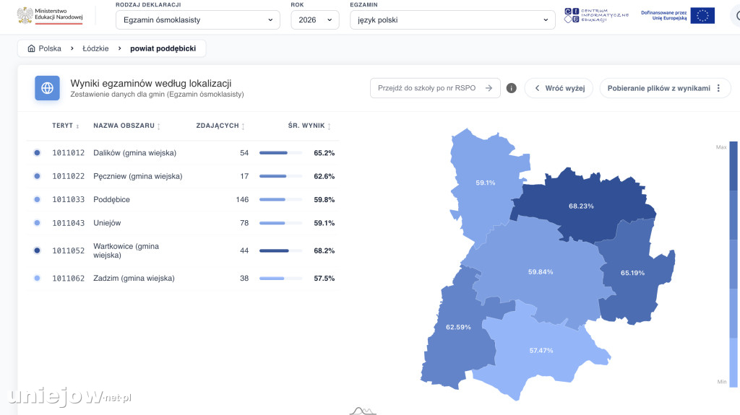
Task: Open Rodzaj deklaracji dropdown Egzamin ósmoklasisty
Action: pyautogui.click(x=198, y=19)
